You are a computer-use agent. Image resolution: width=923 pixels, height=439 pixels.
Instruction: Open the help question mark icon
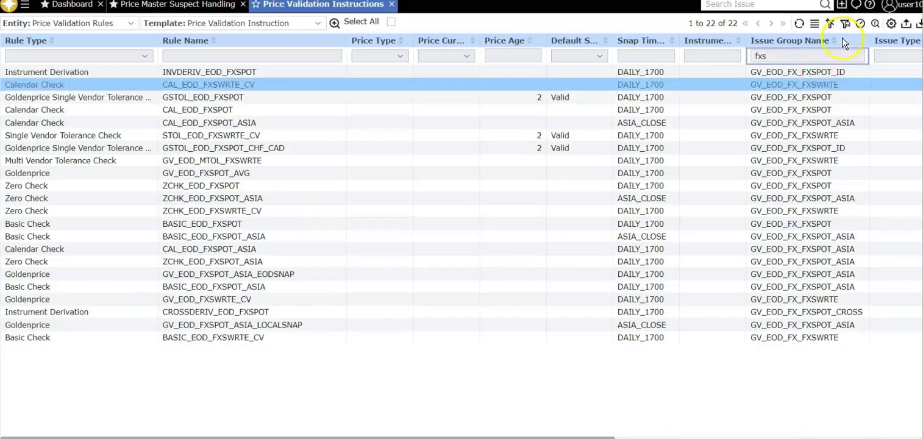click(x=870, y=5)
